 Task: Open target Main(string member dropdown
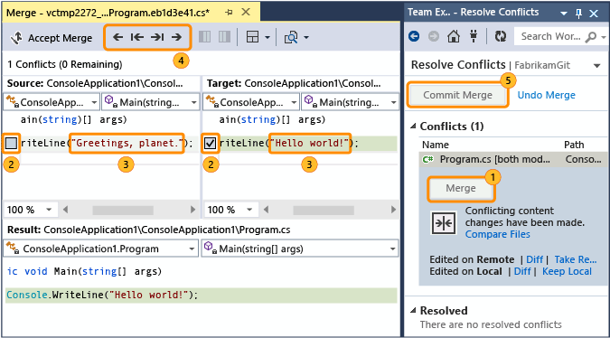(x=350, y=102)
